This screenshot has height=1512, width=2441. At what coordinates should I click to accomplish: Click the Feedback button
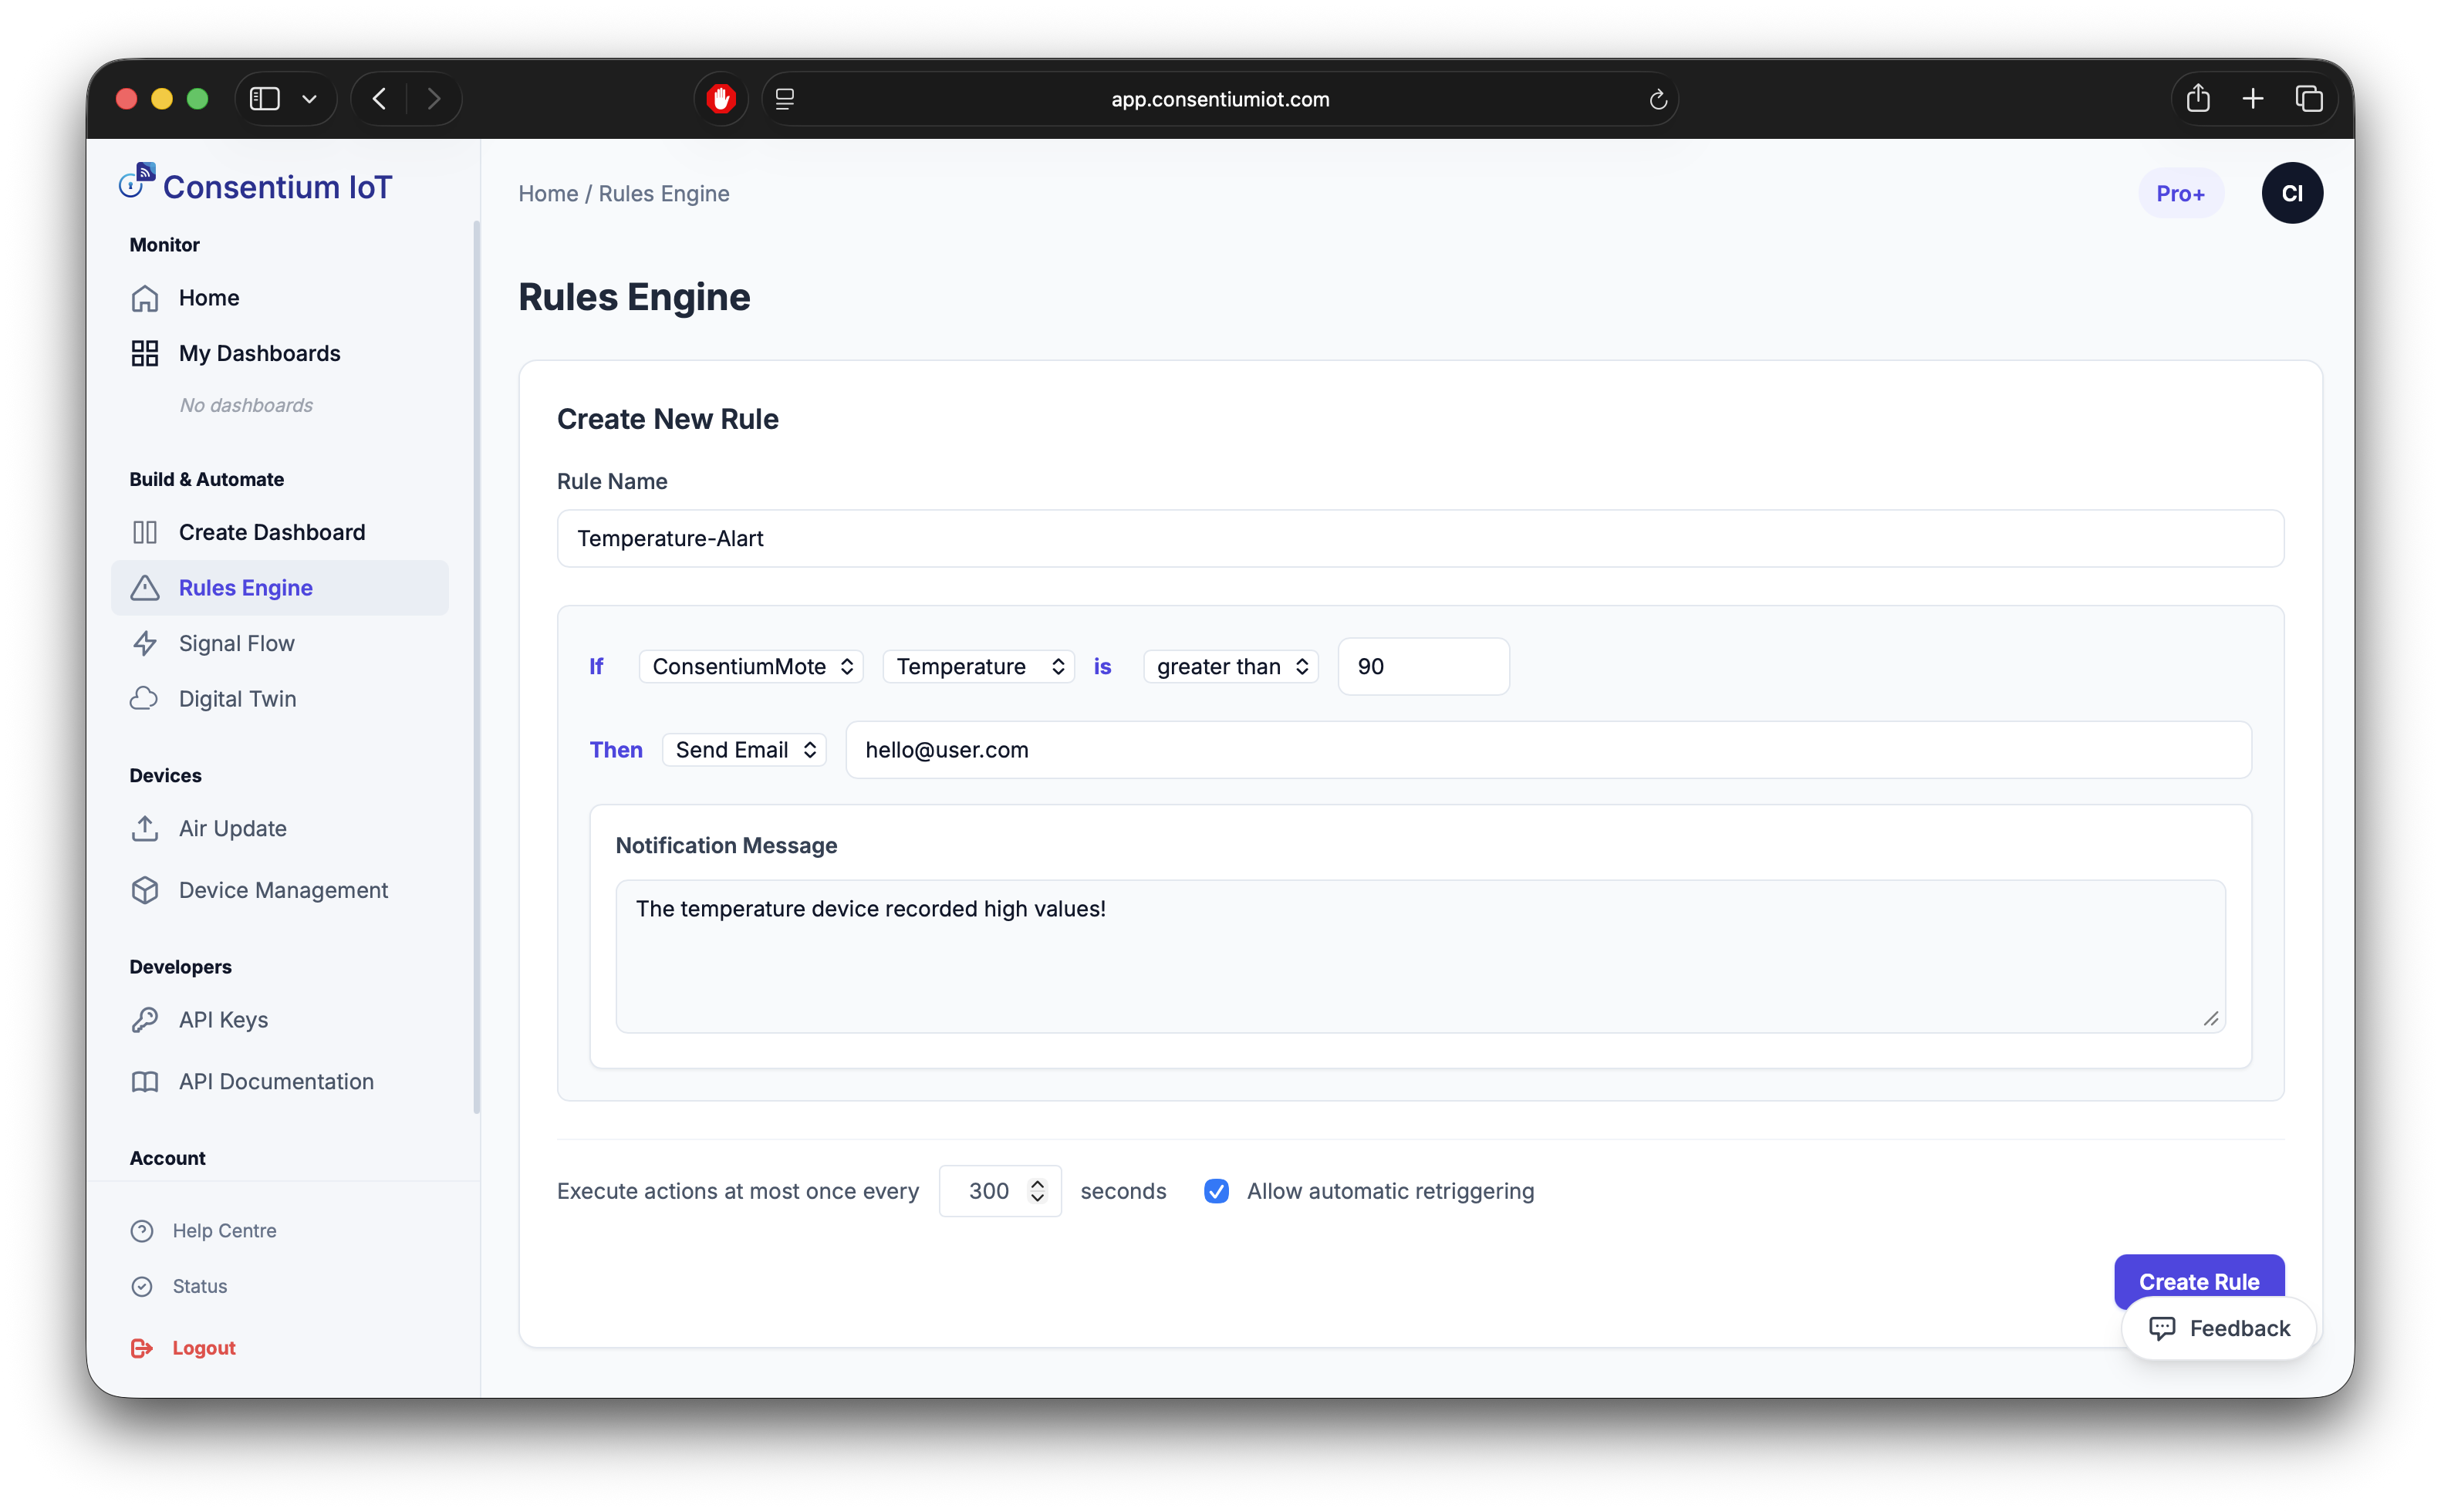(2219, 1328)
